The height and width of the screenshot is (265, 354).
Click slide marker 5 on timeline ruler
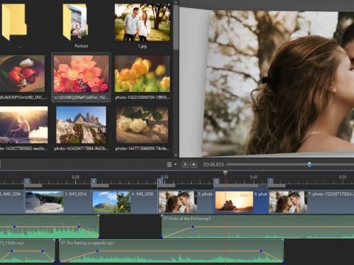[160, 182]
